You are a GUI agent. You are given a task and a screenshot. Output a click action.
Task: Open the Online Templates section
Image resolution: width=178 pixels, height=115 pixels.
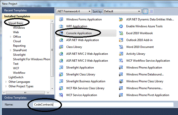click(28, 98)
